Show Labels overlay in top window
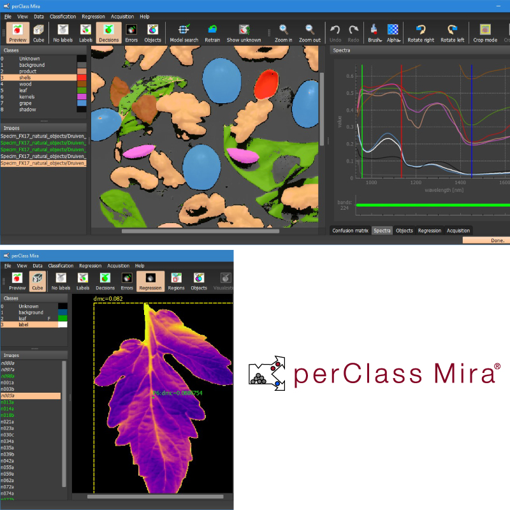510x510 pixels. pos(86,33)
